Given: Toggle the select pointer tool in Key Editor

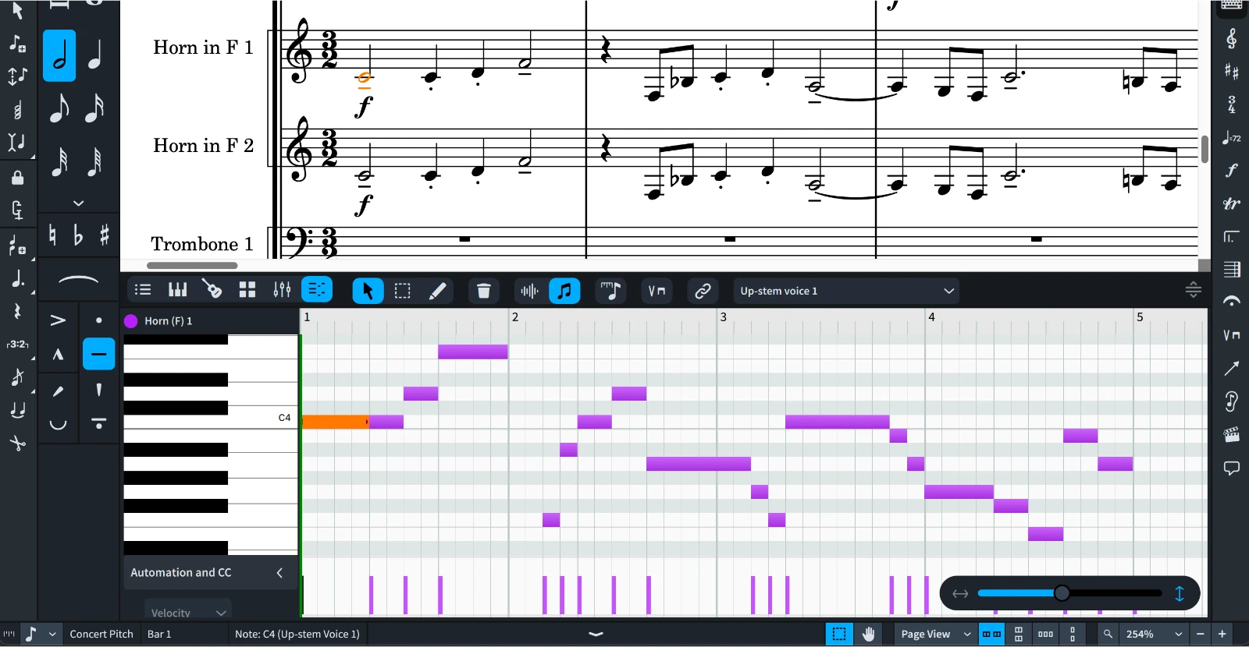Looking at the screenshot, I should click(368, 291).
